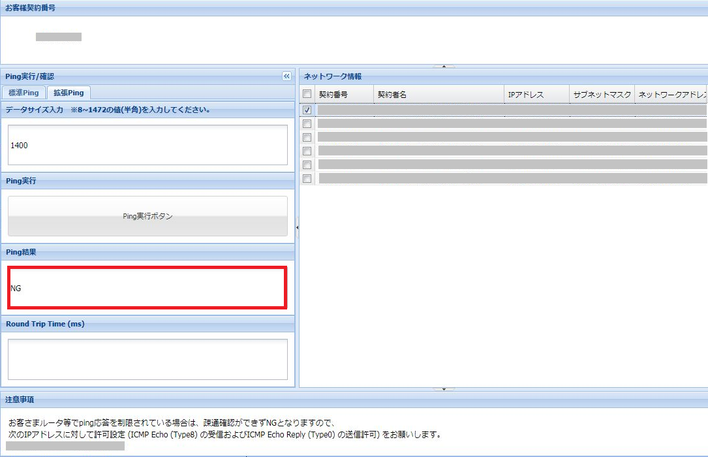Collapse the Ping実行/確認 panel with double-arrow icon
Screen dimensions: 708x457
286,76
